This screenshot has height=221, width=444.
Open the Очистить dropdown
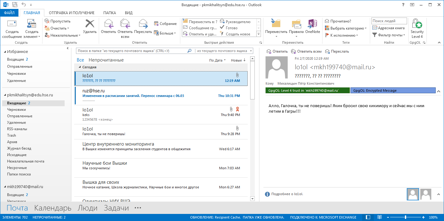pyautogui.click(x=57, y=28)
